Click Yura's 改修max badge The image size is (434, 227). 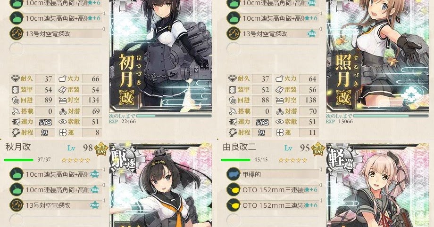click(318, 149)
